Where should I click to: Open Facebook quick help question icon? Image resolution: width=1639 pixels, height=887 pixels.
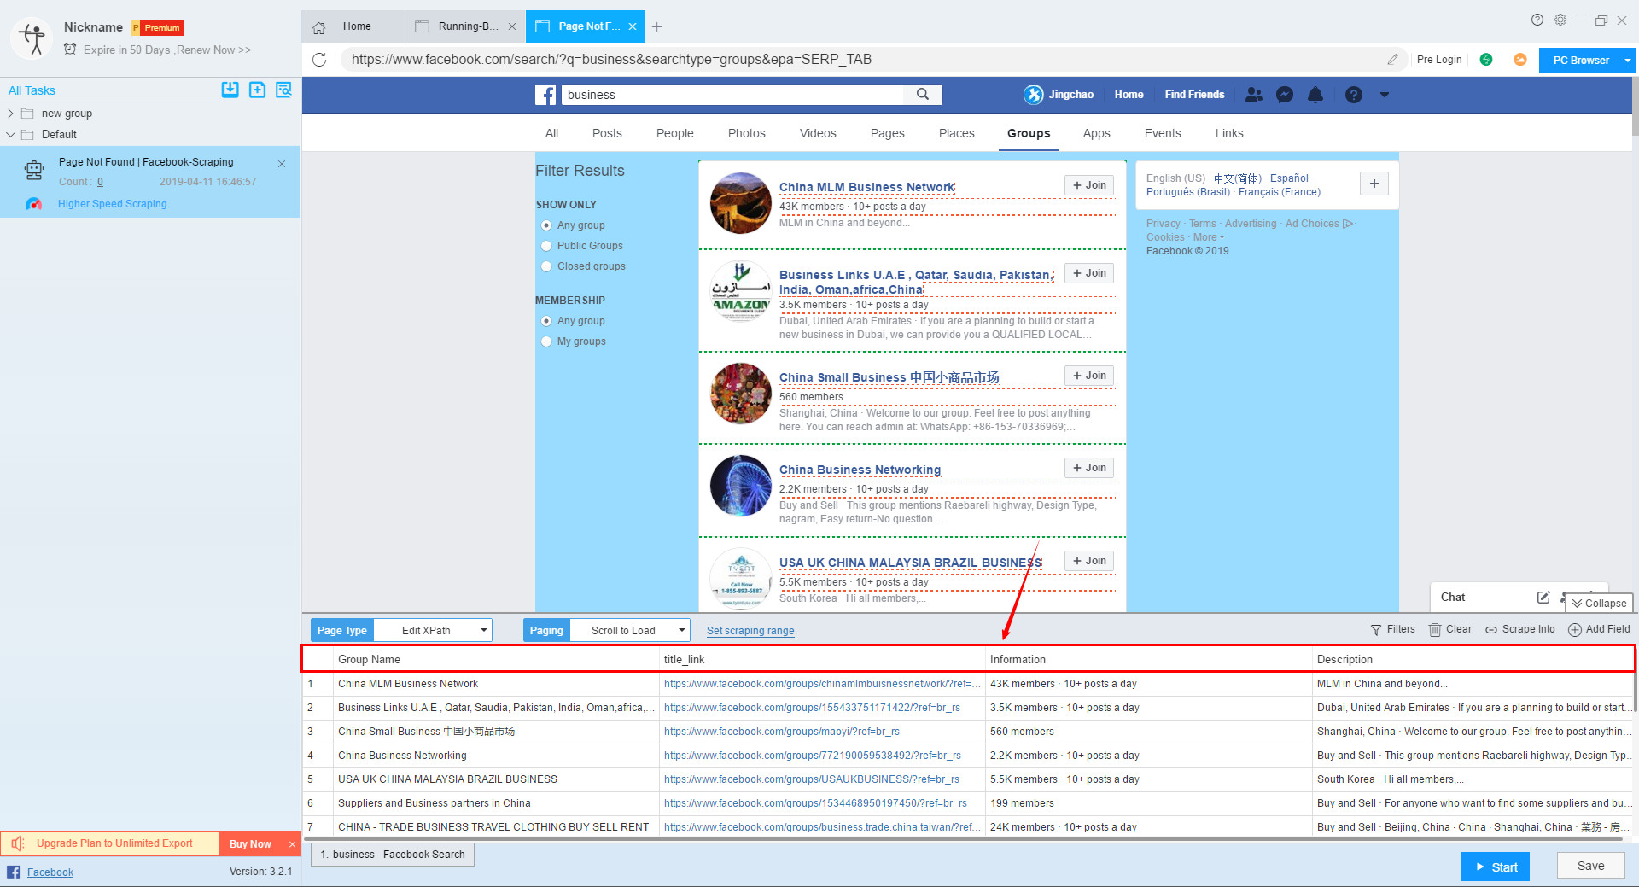point(1354,95)
